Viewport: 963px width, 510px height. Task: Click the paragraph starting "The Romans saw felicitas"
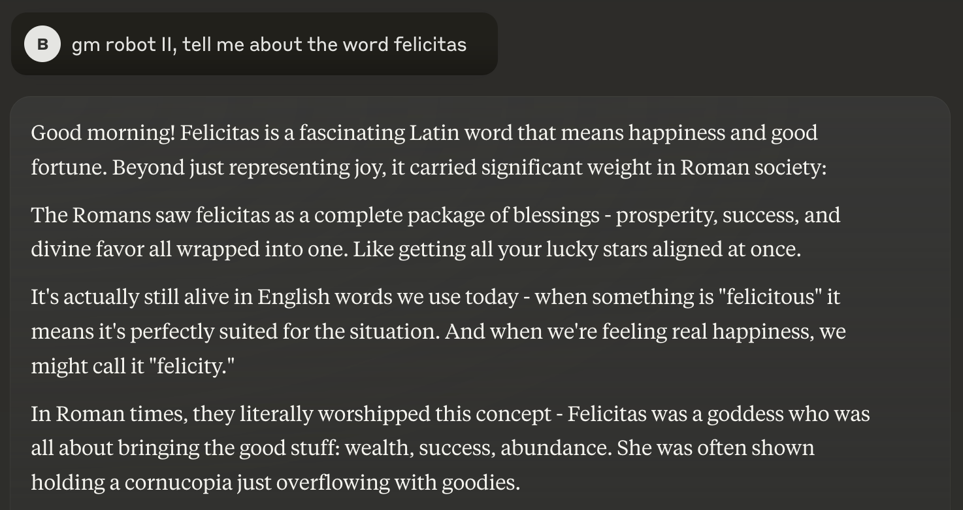tap(436, 232)
